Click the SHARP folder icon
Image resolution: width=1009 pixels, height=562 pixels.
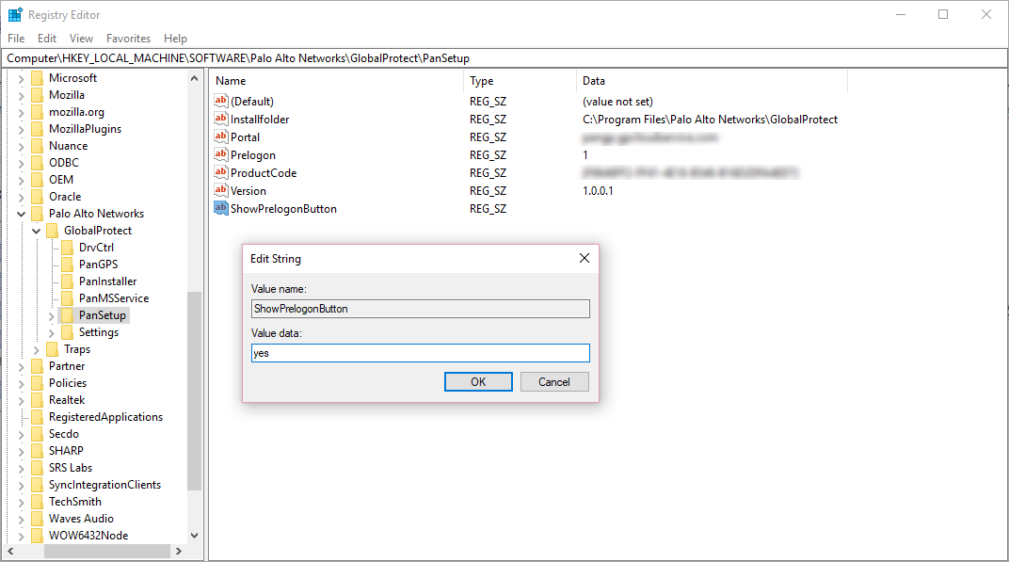pyautogui.click(x=38, y=451)
